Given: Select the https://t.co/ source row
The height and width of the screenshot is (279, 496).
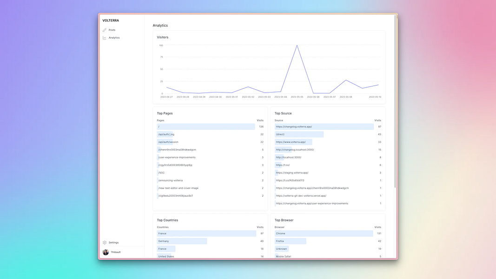Looking at the screenshot, I should pyautogui.click(x=328, y=165).
